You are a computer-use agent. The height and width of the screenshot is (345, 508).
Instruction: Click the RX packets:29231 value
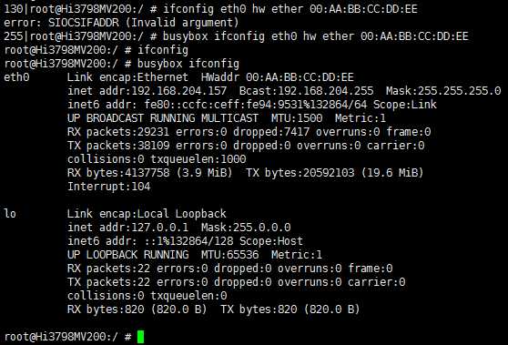click(118, 132)
